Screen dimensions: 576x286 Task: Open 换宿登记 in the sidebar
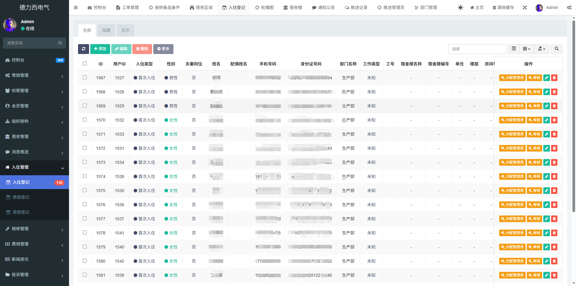tap(34, 197)
